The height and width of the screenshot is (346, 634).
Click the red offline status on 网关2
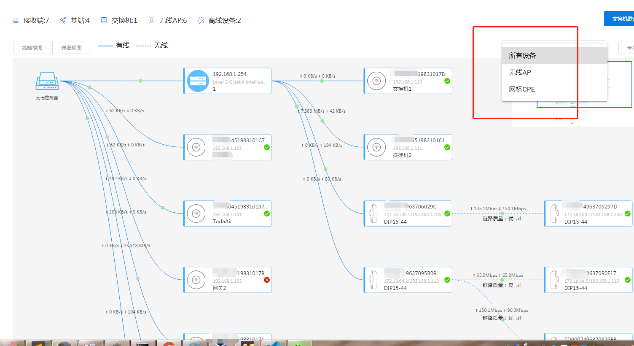click(x=267, y=280)
